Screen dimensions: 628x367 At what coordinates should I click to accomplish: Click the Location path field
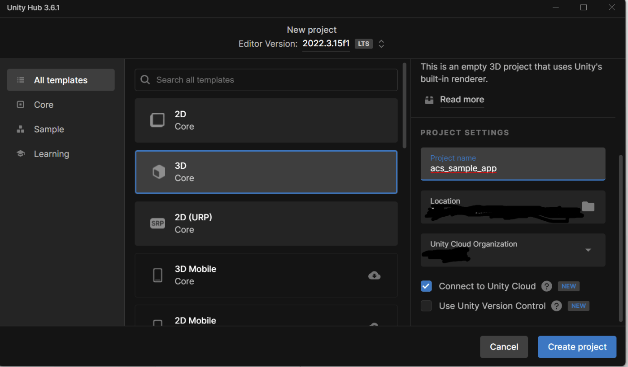point(513,207)
